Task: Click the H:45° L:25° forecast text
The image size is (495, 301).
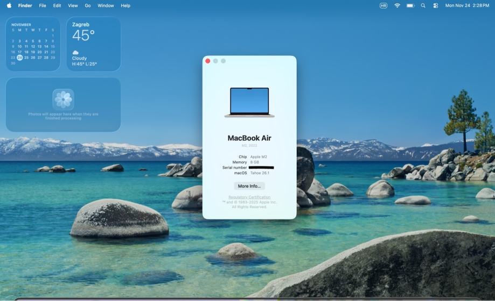Action: pos(84,64)
